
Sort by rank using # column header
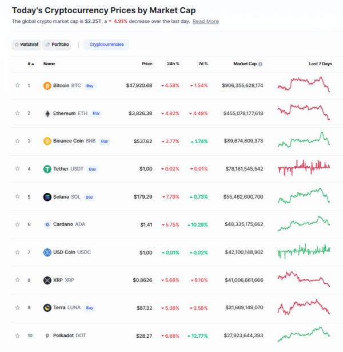30,64
